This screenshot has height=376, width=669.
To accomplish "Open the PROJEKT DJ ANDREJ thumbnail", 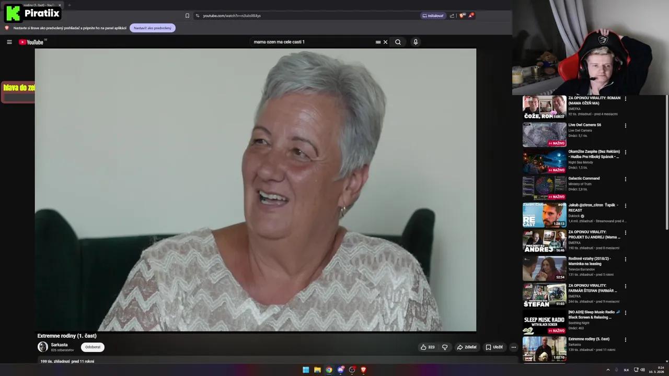I will tap(544, 241).
